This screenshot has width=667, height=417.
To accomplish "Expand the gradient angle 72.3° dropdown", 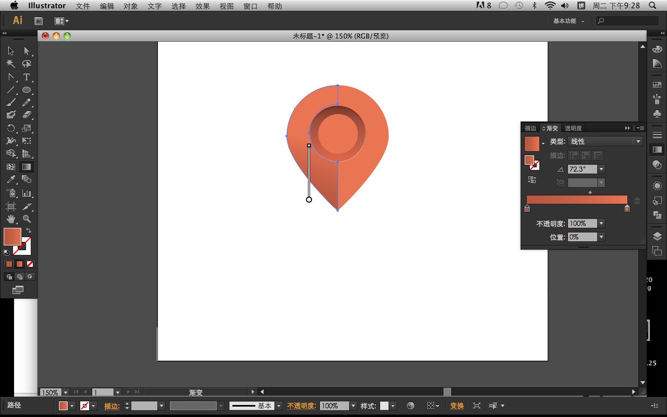I will 601,169.
